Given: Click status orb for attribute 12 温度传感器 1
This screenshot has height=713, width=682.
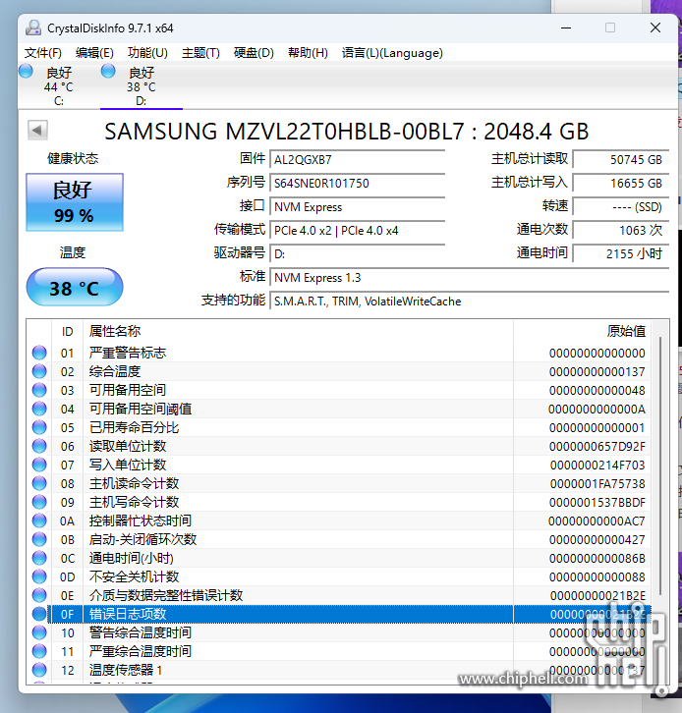Looking at the screenshot, I should 39,670.
